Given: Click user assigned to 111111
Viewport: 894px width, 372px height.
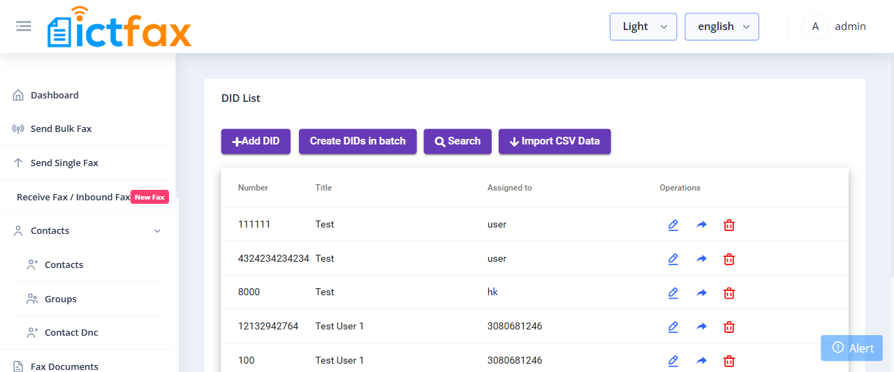Looking at the screenshot, I should pyautogui.click(x=497, y=224).
